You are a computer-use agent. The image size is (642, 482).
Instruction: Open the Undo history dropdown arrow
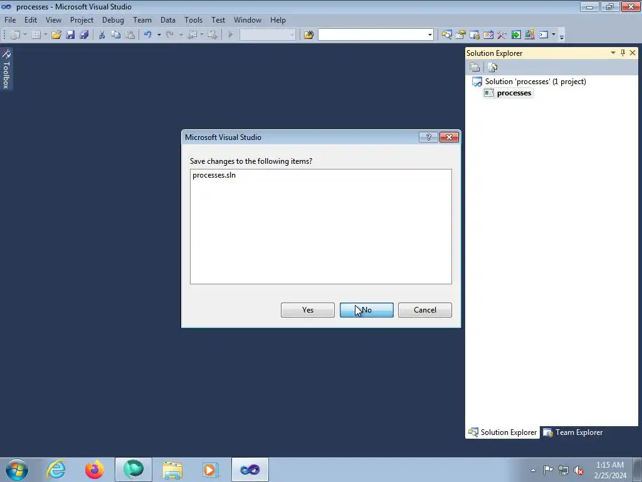[159, 35]
